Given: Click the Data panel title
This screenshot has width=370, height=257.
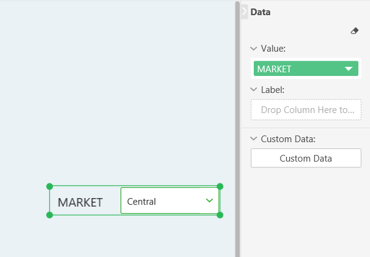Looking at the screenshot, I should tap(260, 12).
